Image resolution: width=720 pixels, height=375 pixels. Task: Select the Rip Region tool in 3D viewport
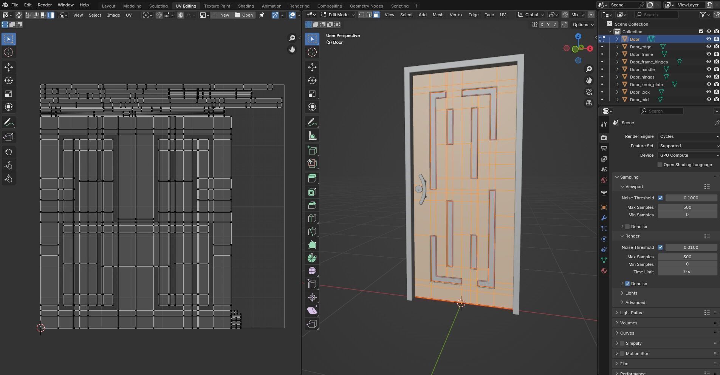[x=312, y=324]
